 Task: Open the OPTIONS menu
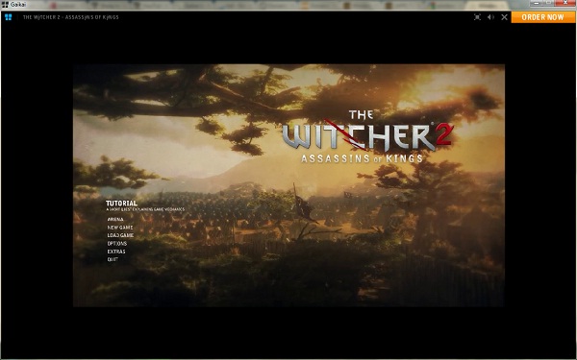[x=117, y=244]
